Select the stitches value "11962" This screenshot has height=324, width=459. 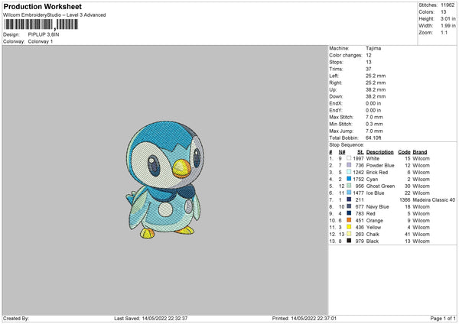(x=448, y=5)
